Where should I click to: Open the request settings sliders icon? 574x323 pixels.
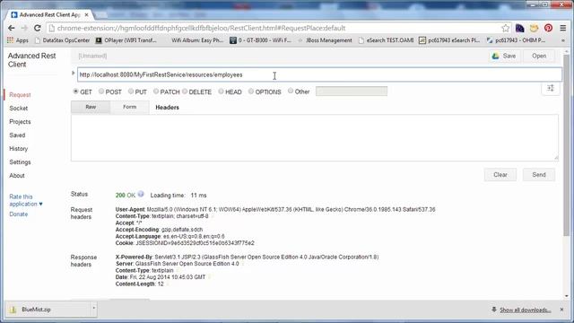pyautogui.click(x=551, y=88)
